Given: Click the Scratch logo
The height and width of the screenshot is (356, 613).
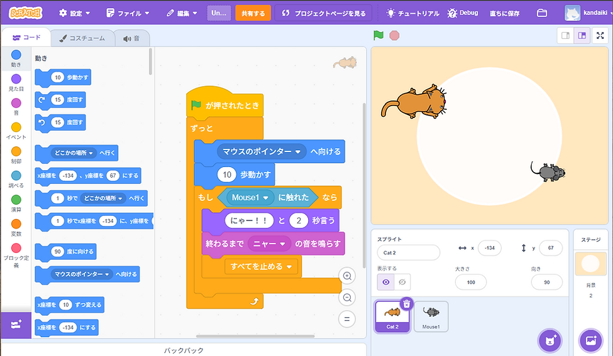Looking at the screenshot, I should [26, 13].
